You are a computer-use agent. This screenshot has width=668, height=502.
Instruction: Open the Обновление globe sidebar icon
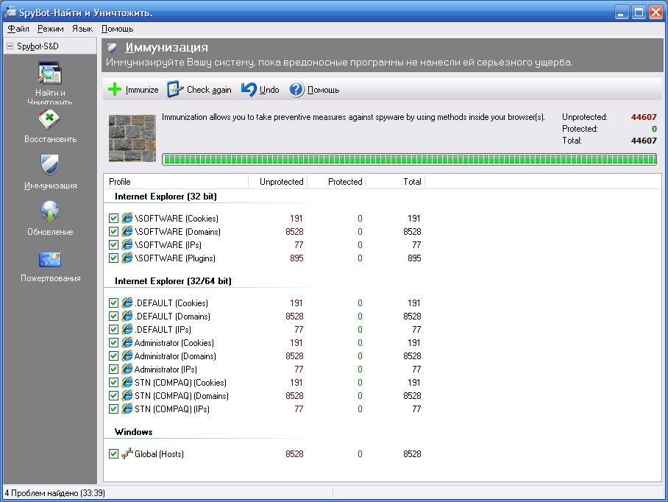(x=50, y=211)
